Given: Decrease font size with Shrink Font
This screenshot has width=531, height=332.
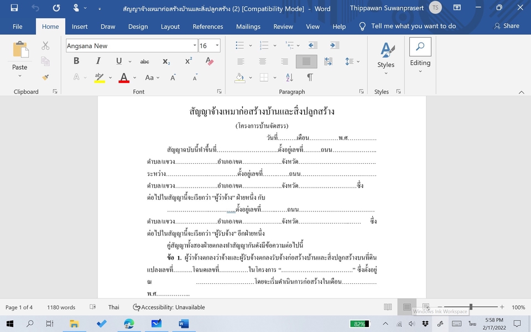Looking at the screenshot, I should (195, 77).
